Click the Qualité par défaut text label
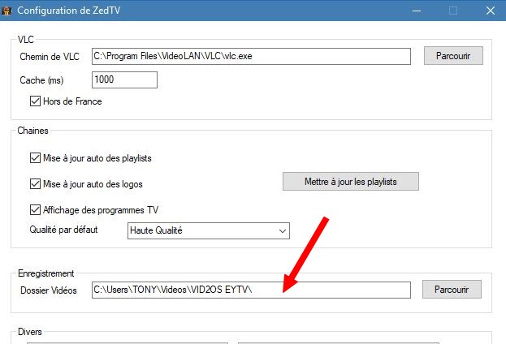This screenshot has width=506, height=344. point(63,230)
